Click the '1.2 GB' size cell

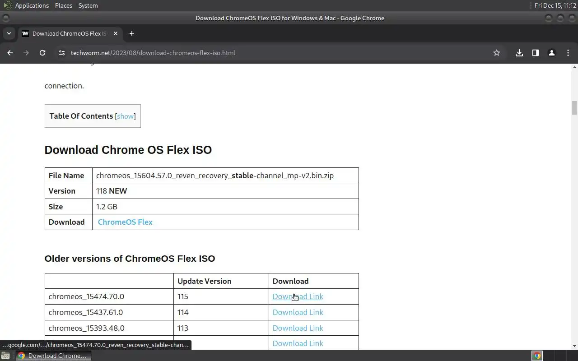pyautogui.click(x=225, y=207)
